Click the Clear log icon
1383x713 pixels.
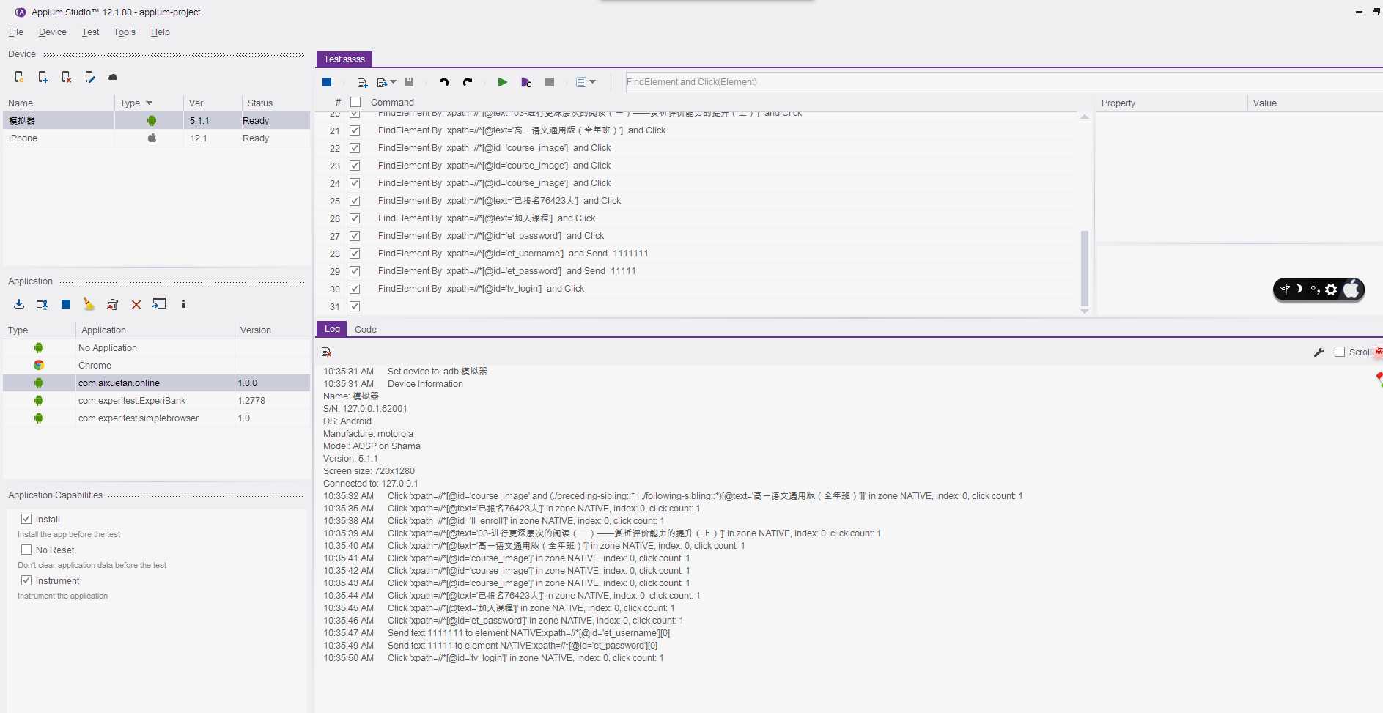pyautogui.click(x=327, y=352)
